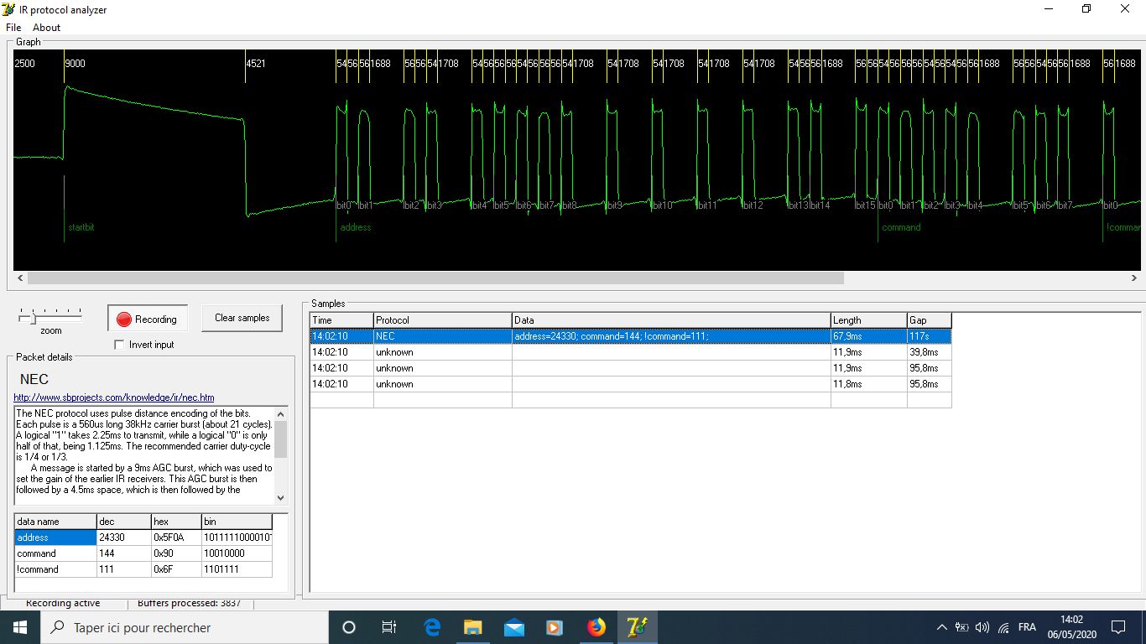Expand the hidden system tray icons

click(x=941, y=627)
